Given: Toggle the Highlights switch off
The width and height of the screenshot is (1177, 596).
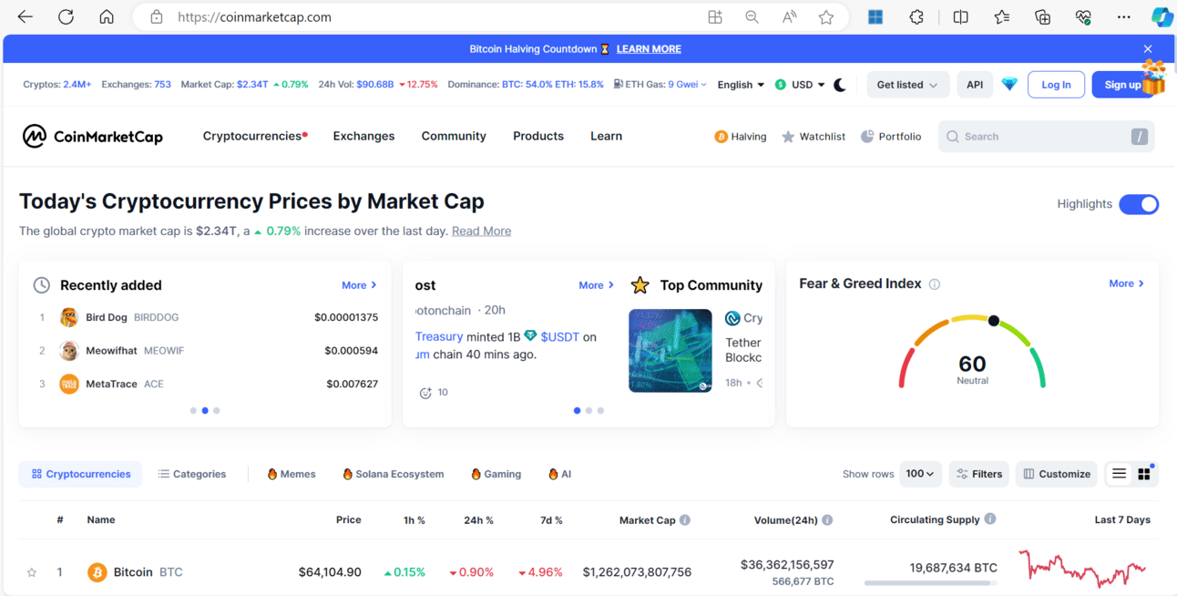Looking at the screenshot, I should (1139, 204).
